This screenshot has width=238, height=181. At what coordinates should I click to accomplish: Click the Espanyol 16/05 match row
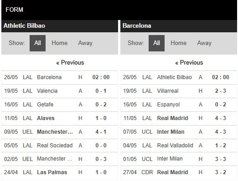pyautogui.click(x=179, y=105)
